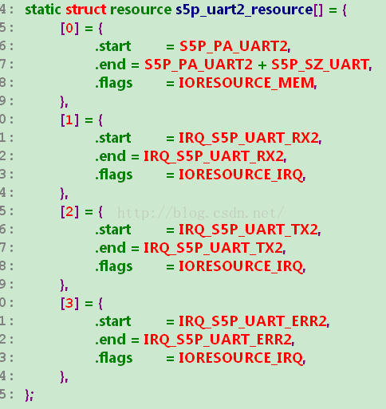Click the .start field before S5P_PA_UART2

(113, 46)
